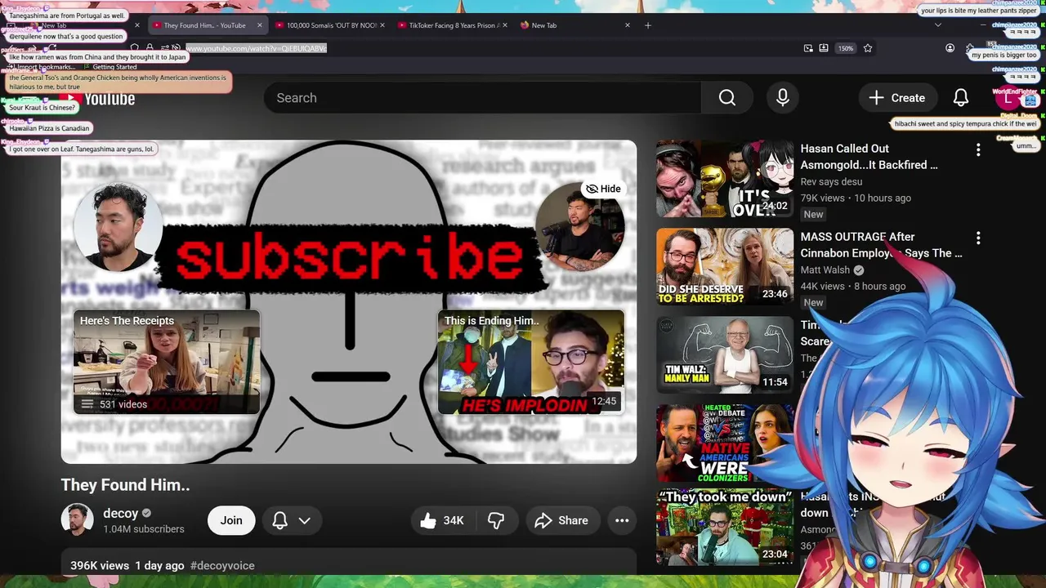1046x588 pixels.
Task: Bookmark this page with the star icon
Action: tap(868, 48)
